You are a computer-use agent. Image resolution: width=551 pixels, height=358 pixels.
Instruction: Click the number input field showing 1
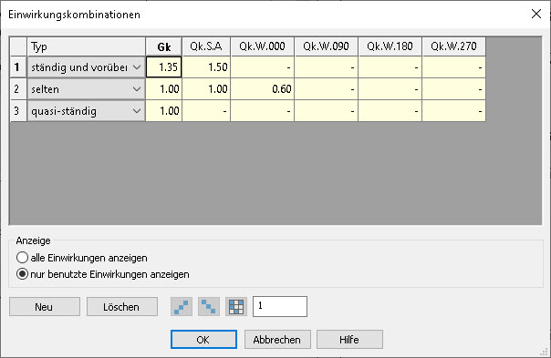pyautogui.click(x=280, y=306)
